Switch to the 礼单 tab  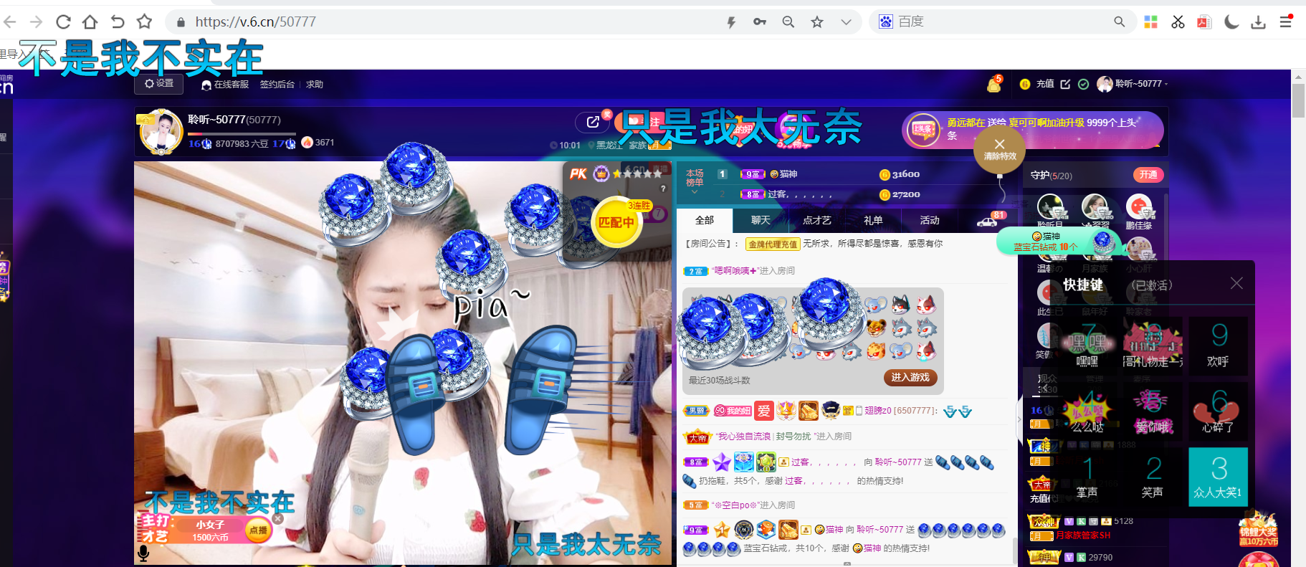tap(873, 220)
